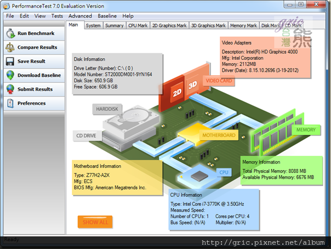Click the orange 3D graphics card
Screen dimensions: 331x249
[196, 82]
